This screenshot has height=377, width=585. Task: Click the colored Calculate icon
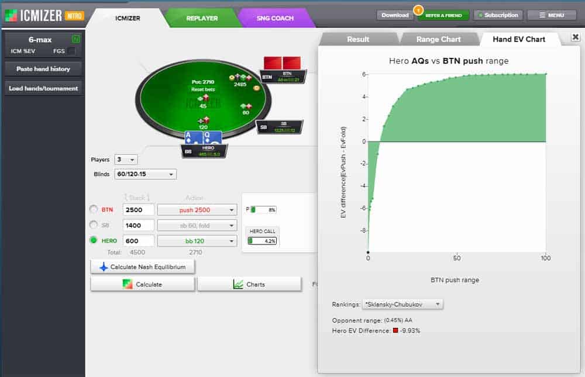pos(127,284)
